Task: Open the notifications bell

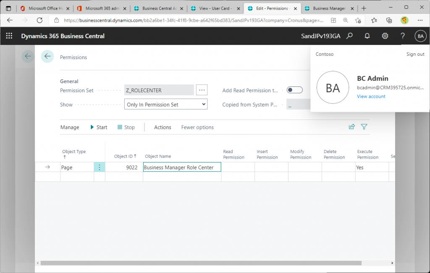Action: [x=367, y=36]
